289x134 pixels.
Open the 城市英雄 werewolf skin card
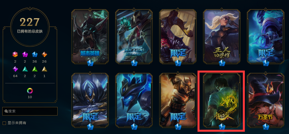(x=90, y=37)
